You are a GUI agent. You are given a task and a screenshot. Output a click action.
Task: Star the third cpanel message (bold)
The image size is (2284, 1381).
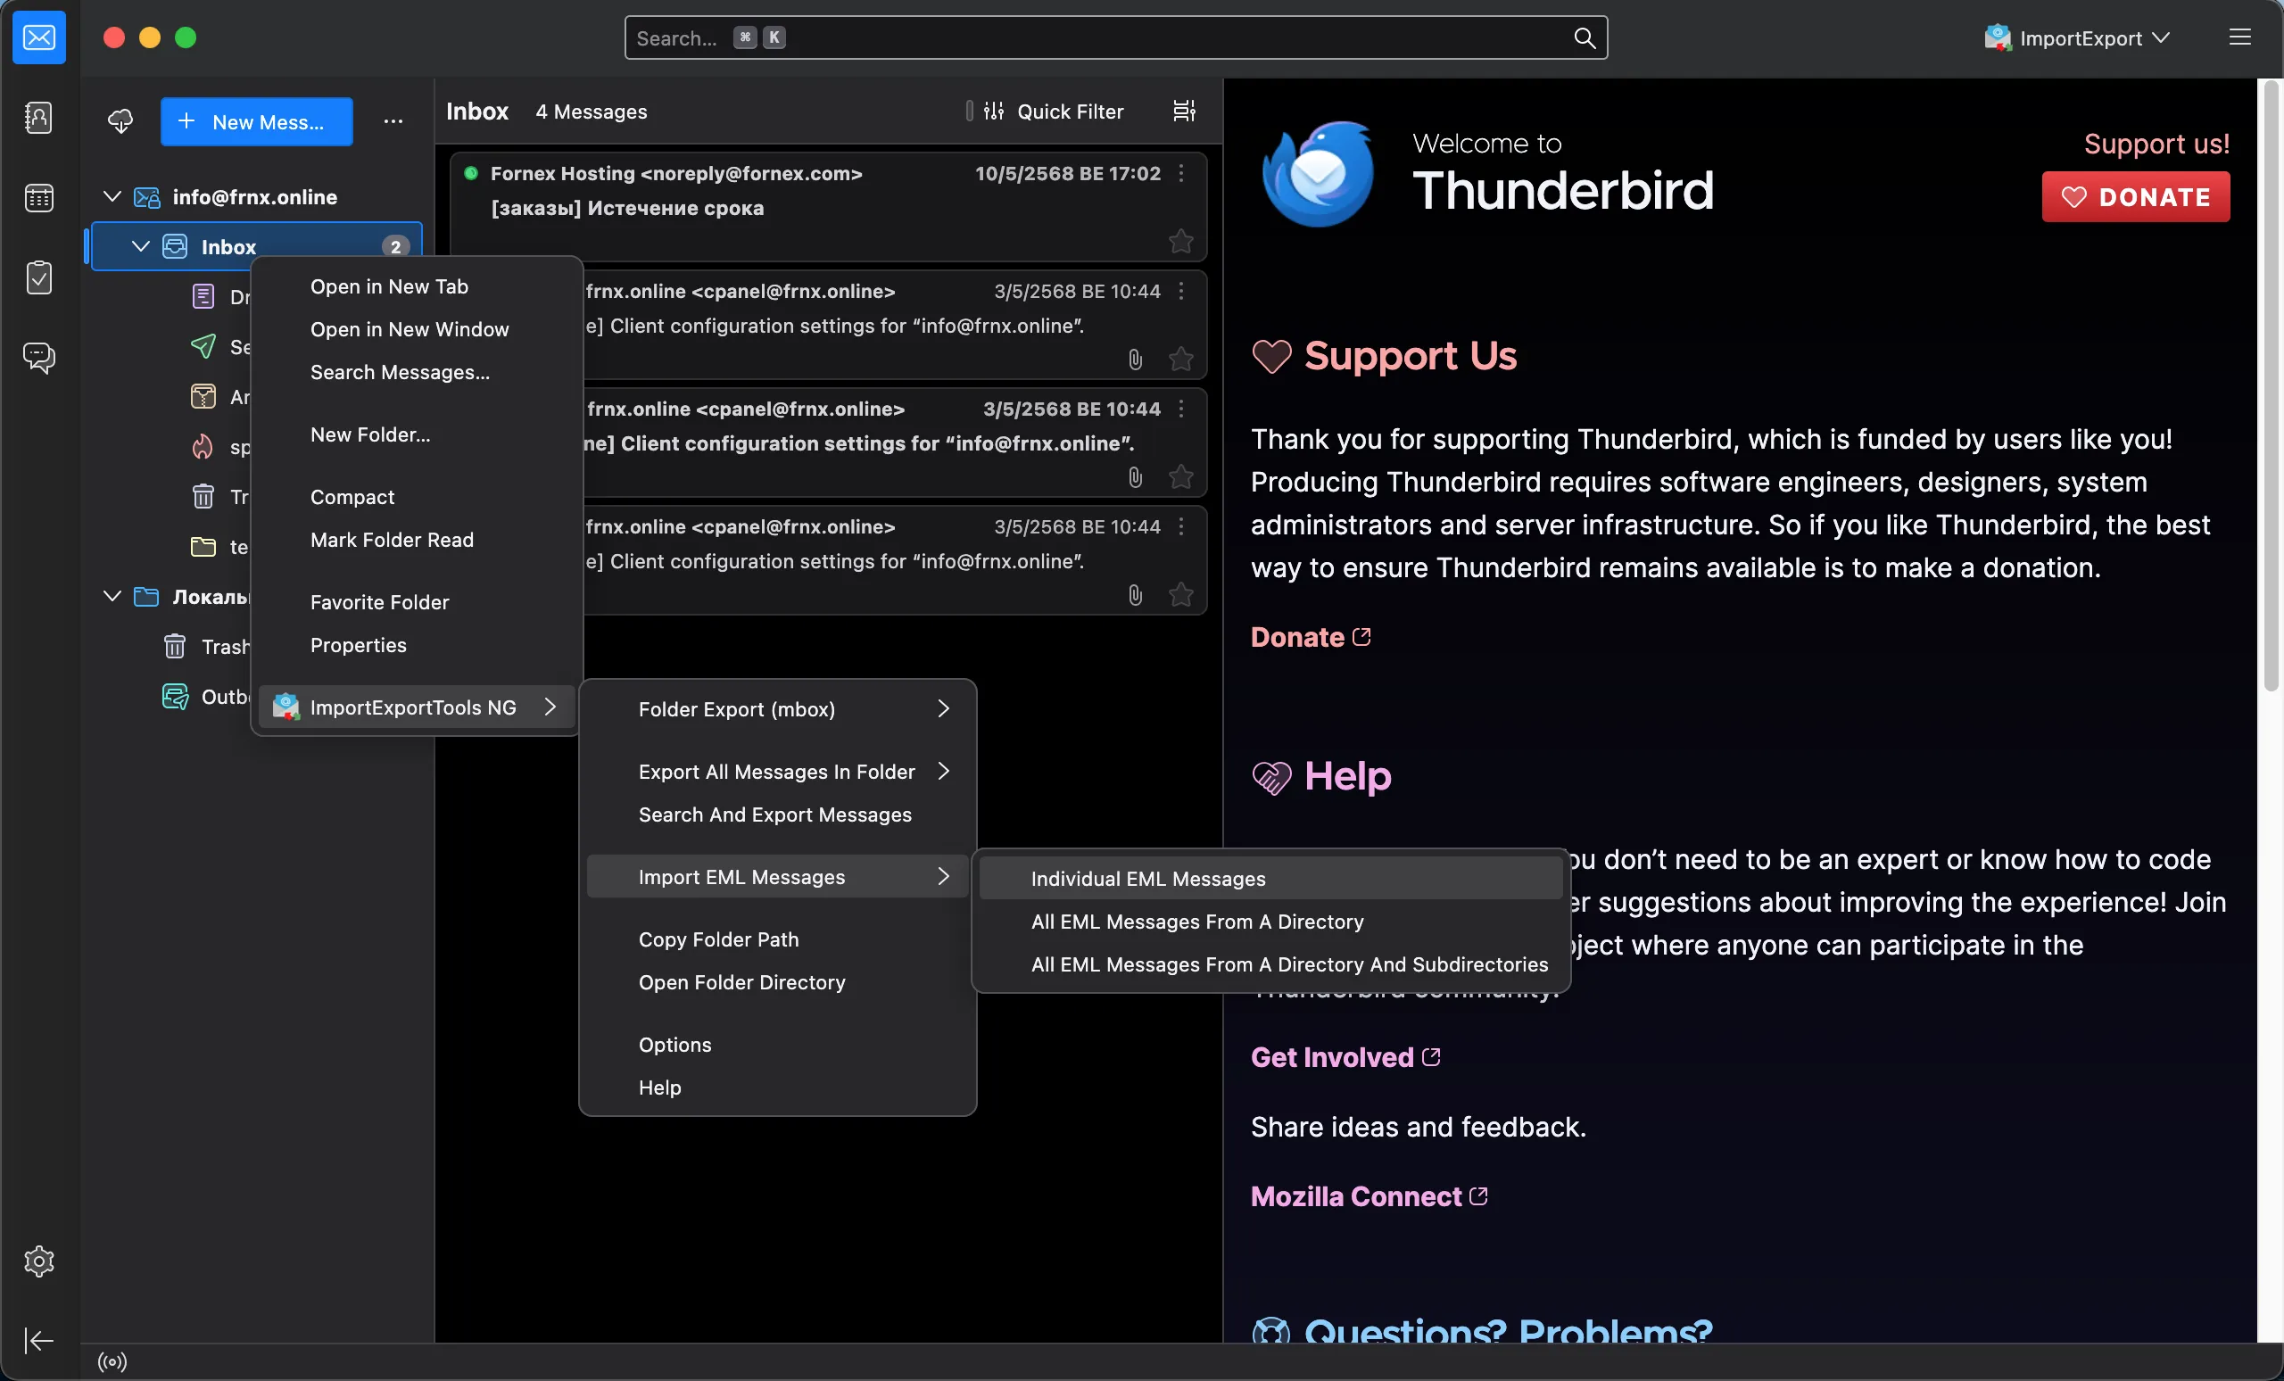tap(1181, 476)
